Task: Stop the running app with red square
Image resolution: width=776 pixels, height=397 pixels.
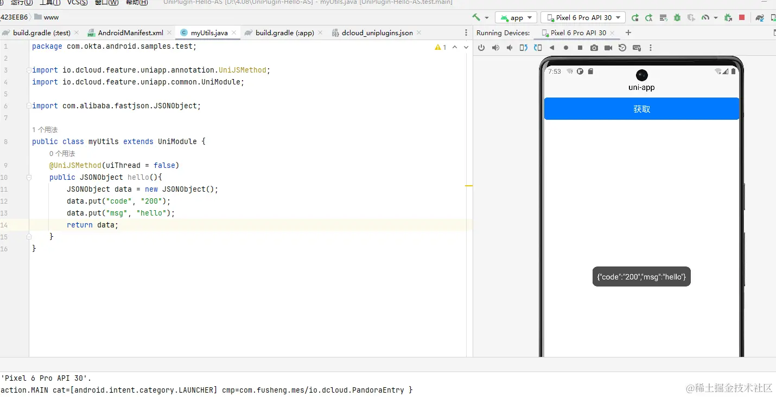Action: [x=742, y=17]
